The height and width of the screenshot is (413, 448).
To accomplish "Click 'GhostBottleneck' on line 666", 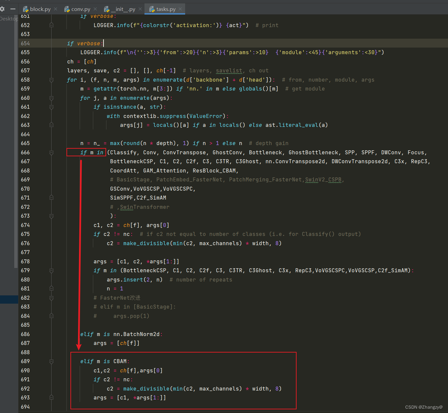I will [x=313, y=152].
